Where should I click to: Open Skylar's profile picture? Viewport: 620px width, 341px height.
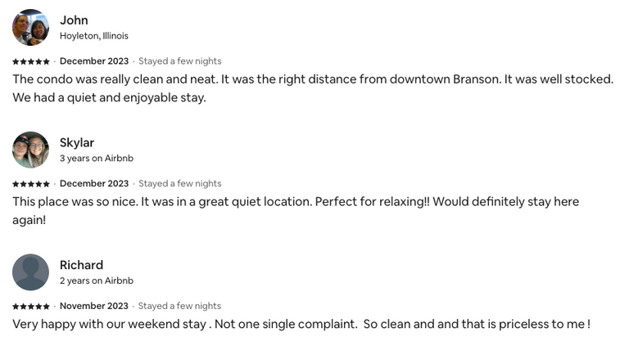30,150
